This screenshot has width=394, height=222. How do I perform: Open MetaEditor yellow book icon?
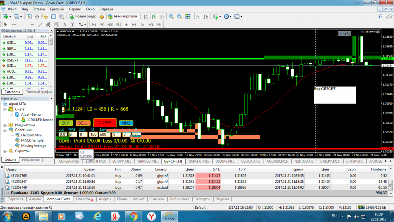(102, 17)
